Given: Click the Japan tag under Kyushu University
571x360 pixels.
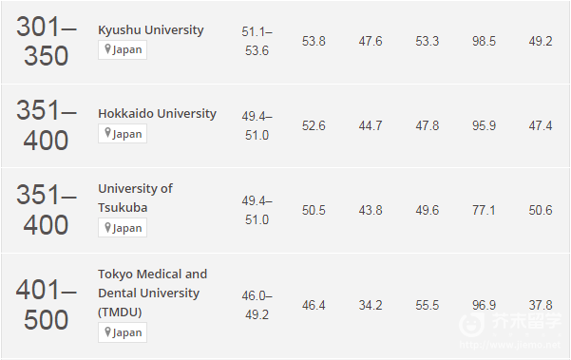Looking at the screenshot, I should point(123,49).
